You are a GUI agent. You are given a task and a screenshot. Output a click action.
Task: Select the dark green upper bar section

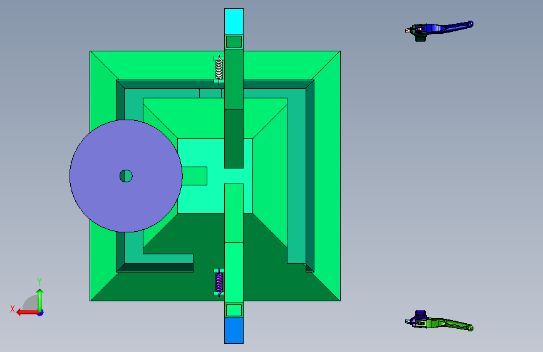[x=234, y=138]
